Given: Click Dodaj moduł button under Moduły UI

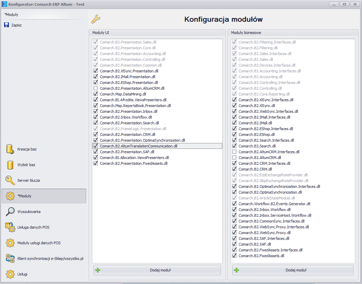Looking at the screenshot, I should (x=157, y=270).
